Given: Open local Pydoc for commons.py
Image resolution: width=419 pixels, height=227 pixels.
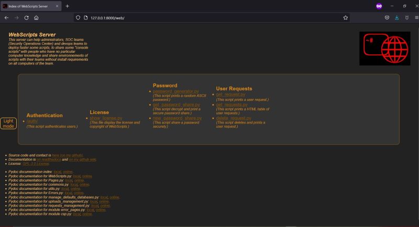Looking at the screenshot, I should (74, 185).
